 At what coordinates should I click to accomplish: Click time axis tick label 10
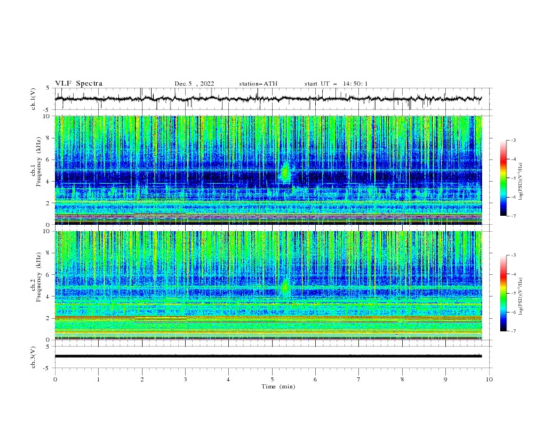pyautogui.click(x=489, y=379)
